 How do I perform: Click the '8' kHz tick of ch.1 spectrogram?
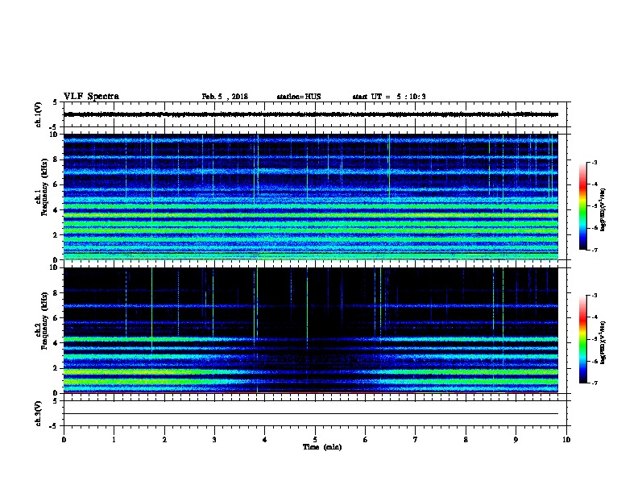tap(56, 159)
